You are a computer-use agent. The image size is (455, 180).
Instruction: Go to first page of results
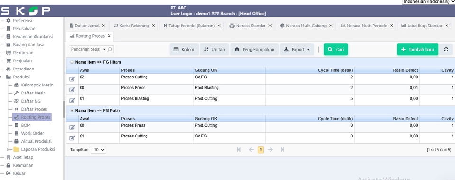[x=239, y=150]
